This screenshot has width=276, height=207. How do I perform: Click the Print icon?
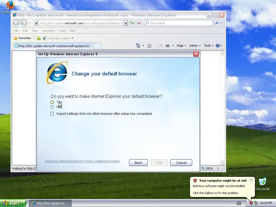[168, 46]
